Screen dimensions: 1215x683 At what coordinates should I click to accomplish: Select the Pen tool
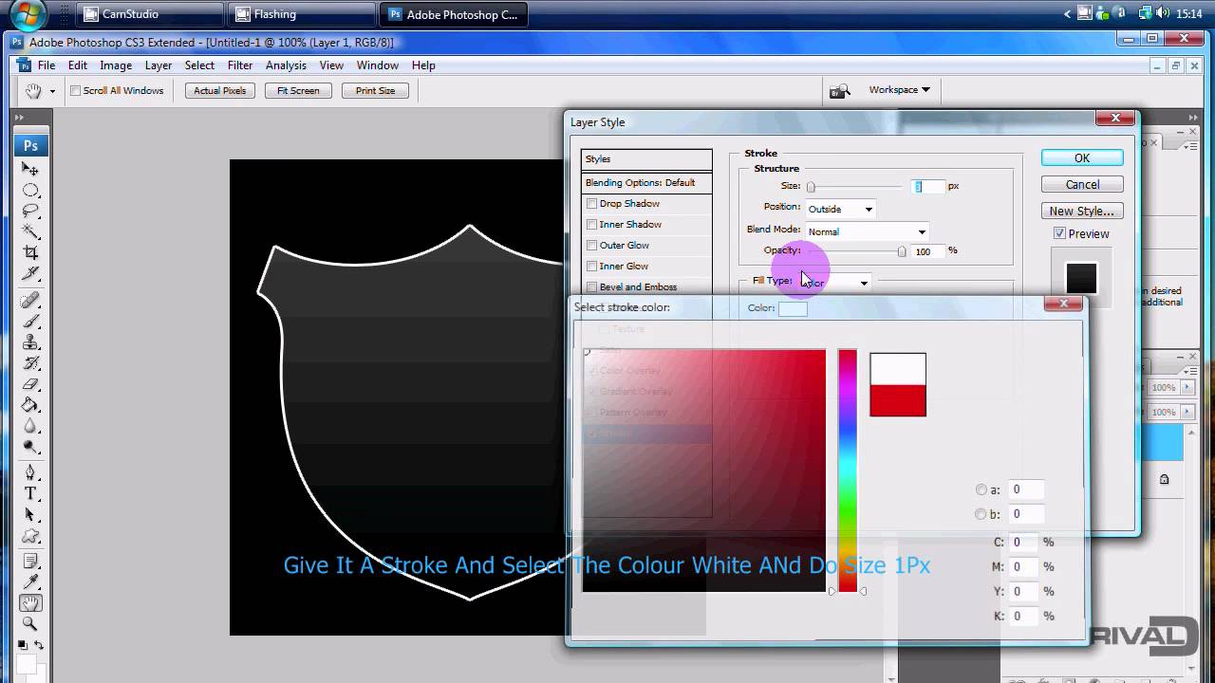(30, 472)
